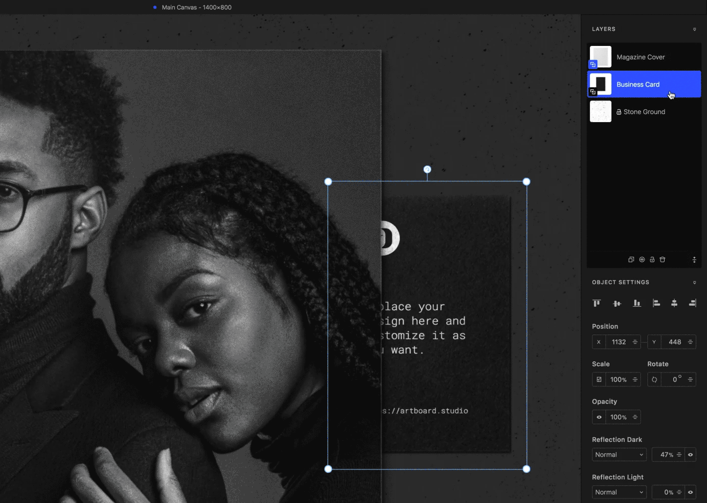Open Reflection Dark blend mode dropdown
Image resolution: width=707 pixels, height=503 pixels.
pyautogui.click(x=619, y=455)
